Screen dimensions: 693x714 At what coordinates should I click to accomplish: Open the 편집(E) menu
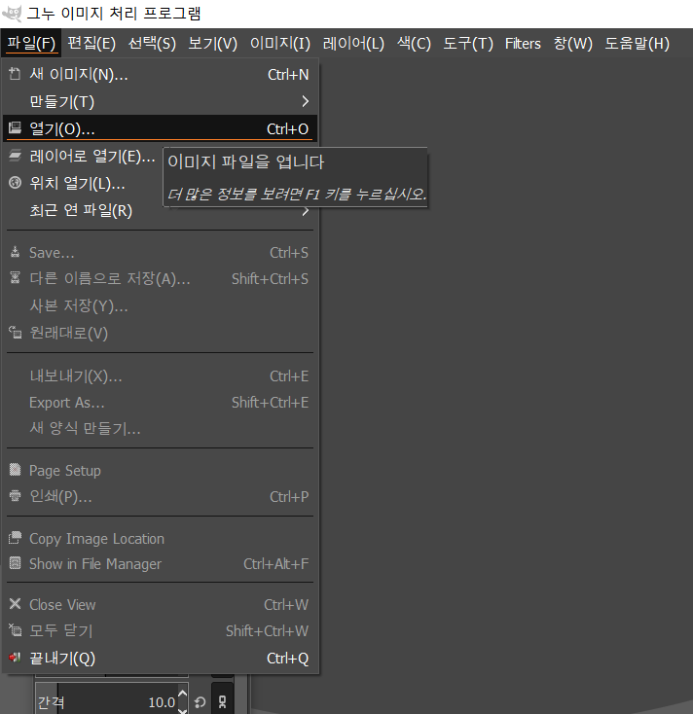(x=91, y=44)
